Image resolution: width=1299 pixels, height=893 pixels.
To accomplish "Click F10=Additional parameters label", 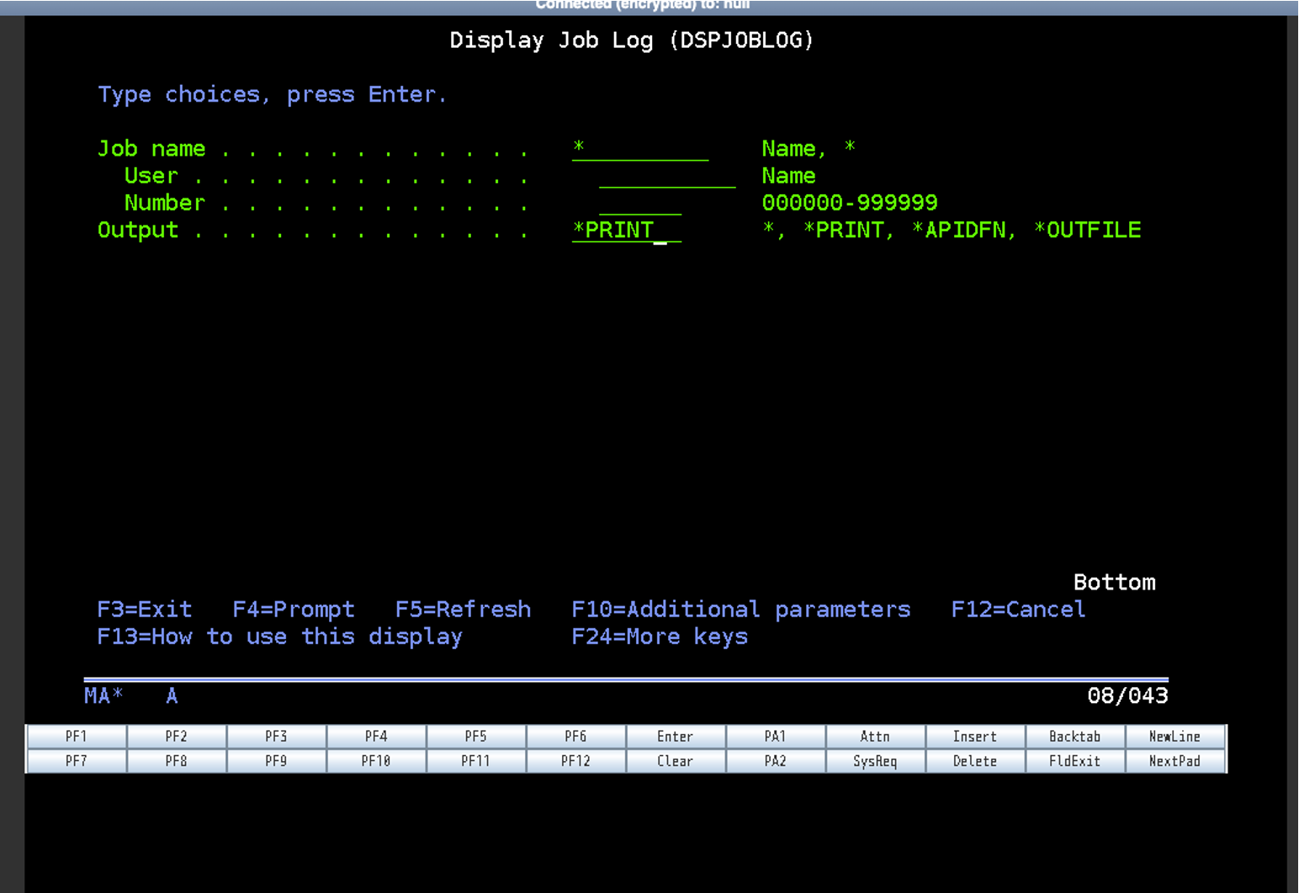I will pos(741,609).
